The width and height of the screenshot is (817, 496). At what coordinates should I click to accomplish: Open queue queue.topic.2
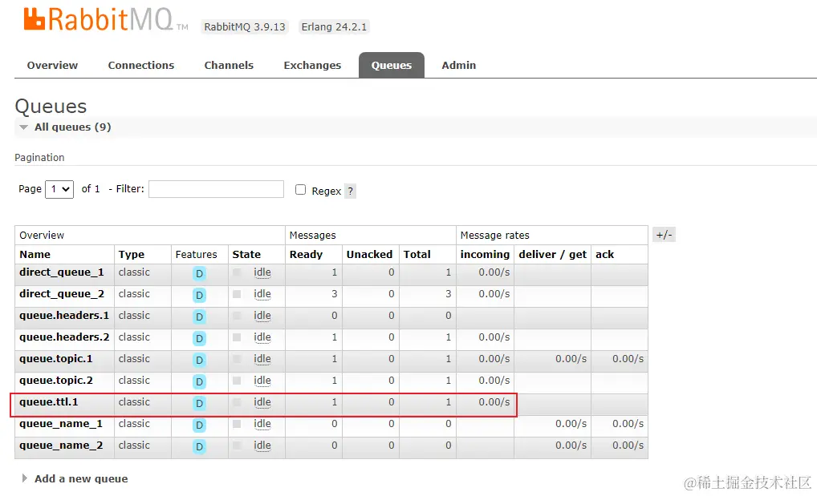coord(55,381)
